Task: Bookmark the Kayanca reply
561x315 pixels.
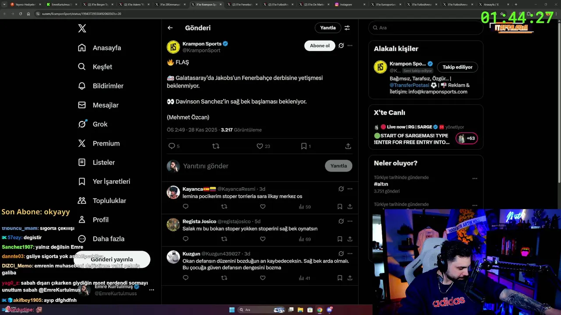Action: [340, 206]
